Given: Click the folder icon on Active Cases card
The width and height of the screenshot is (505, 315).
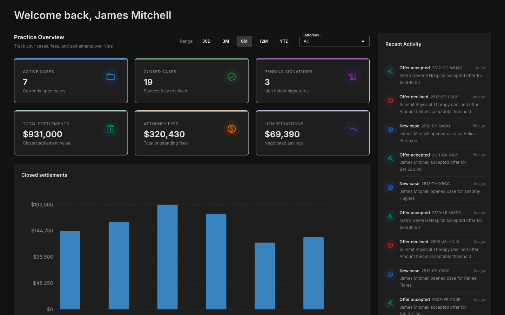Looking at the screenshot, I should [x=111, y=77].
